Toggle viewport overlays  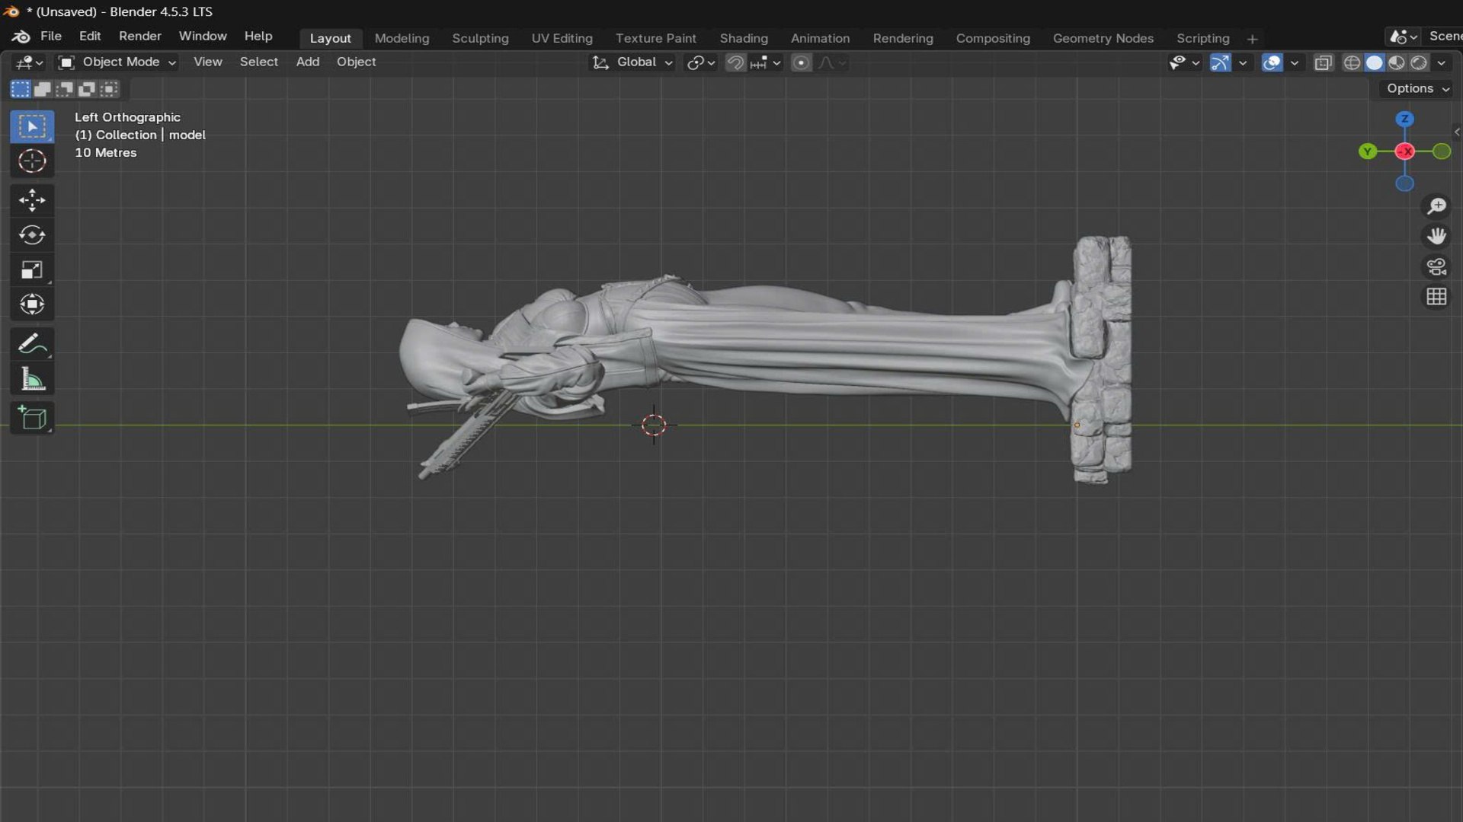[1272, 62]
